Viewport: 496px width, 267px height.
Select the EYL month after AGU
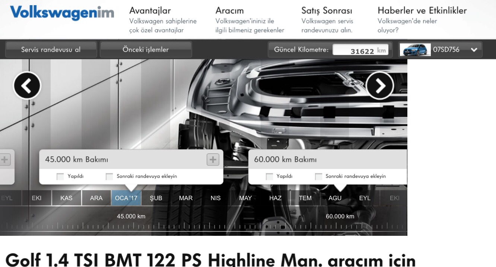coord(365,198)
